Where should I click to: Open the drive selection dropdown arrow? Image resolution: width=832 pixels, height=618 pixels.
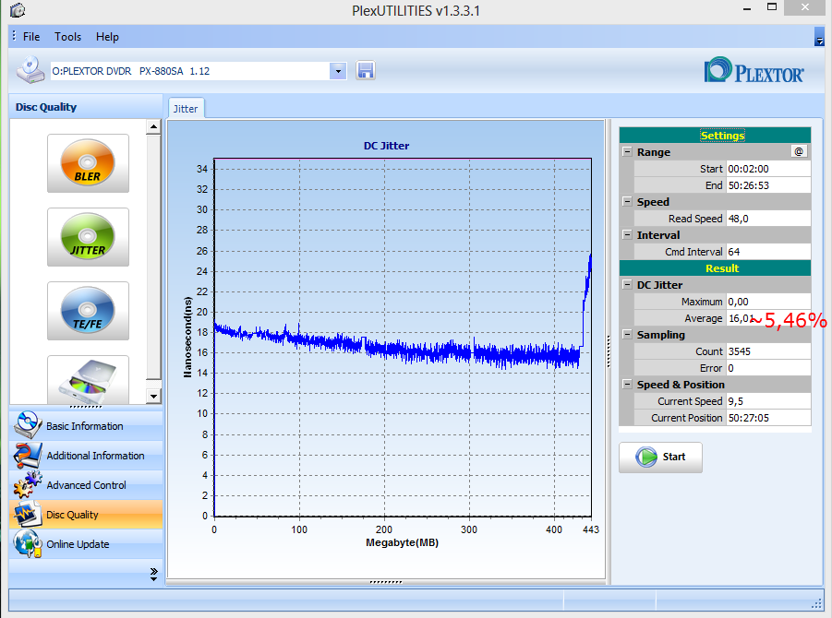pos(338,71)
